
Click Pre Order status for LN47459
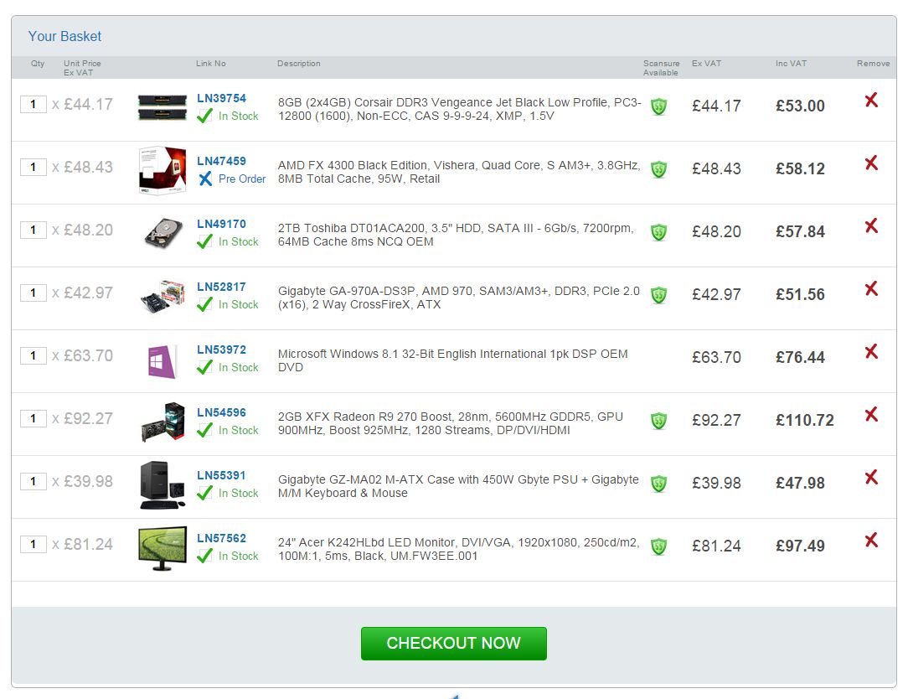coord(242,179)
